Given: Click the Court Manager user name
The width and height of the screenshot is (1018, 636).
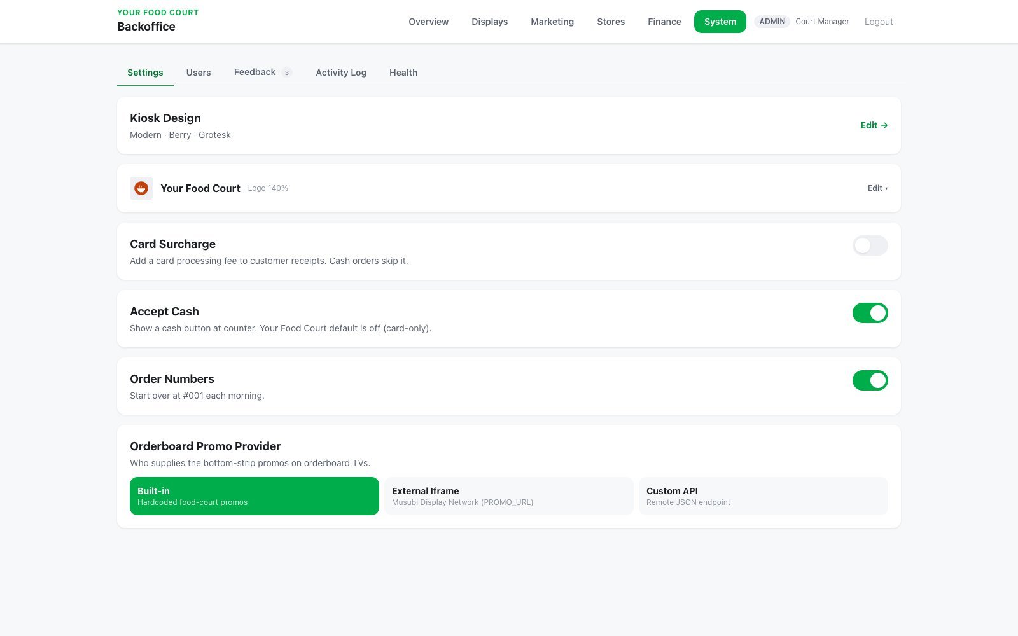Looking at the screenshot, I should coord(822,22).
